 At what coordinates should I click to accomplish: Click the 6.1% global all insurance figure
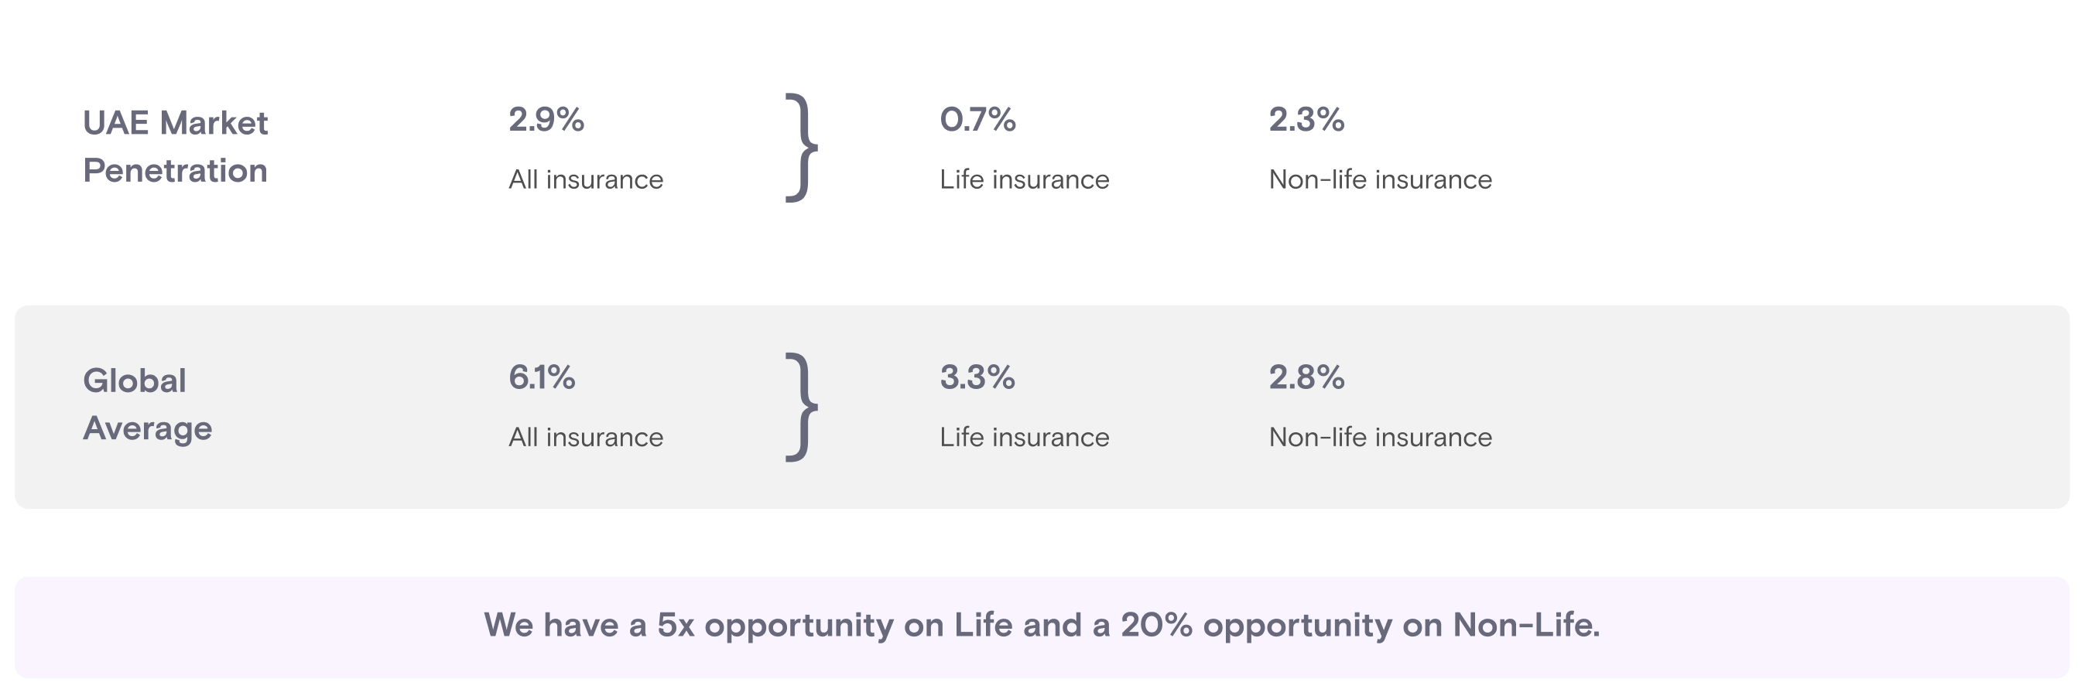(x=542, y=377)
